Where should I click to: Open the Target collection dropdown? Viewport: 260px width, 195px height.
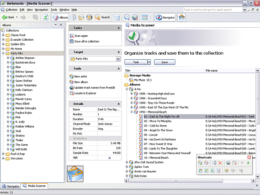118,58
